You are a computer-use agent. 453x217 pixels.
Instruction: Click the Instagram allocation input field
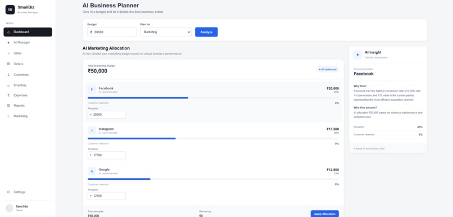[107, 155]
